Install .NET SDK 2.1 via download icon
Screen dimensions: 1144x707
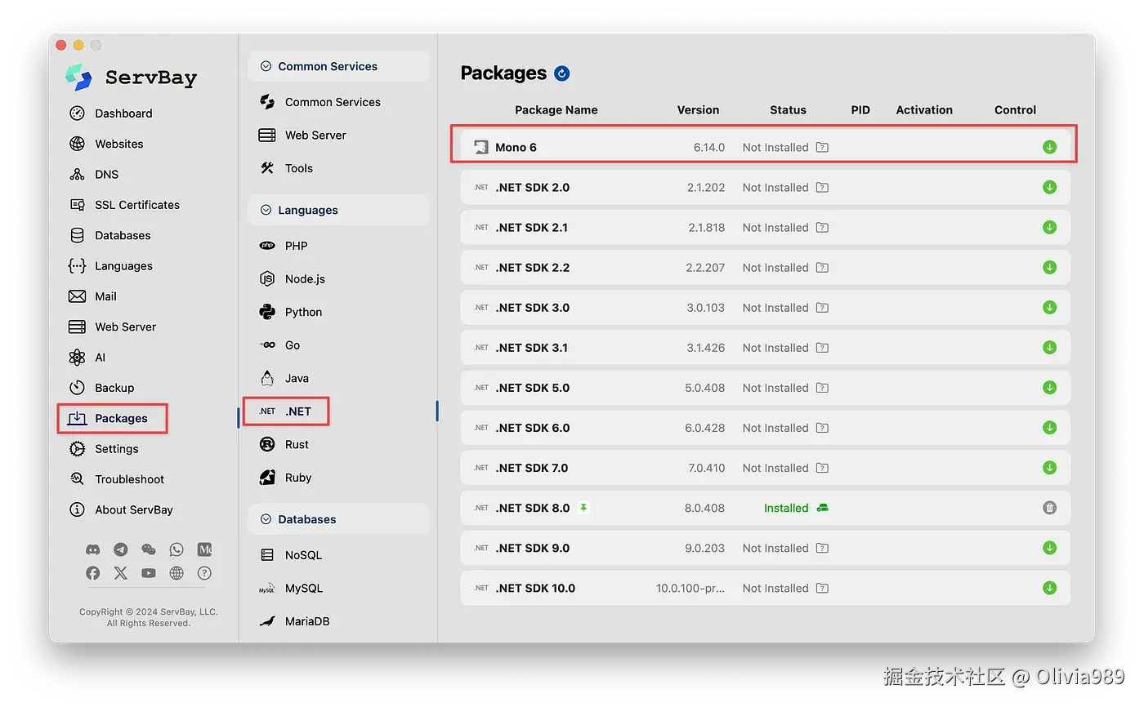pos(1049,227)
